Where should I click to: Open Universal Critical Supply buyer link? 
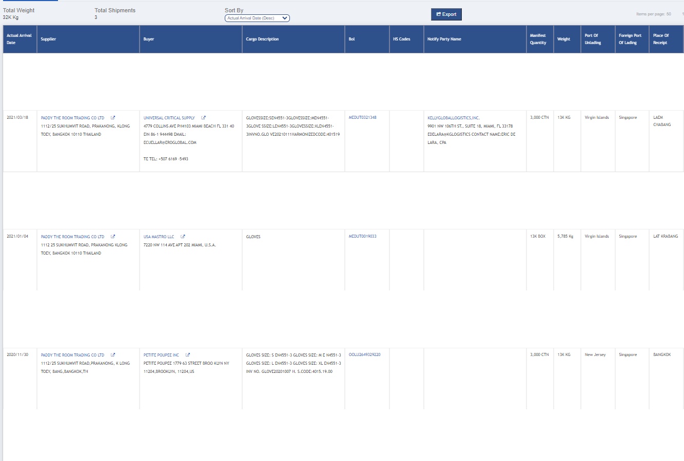click(169, 118)
